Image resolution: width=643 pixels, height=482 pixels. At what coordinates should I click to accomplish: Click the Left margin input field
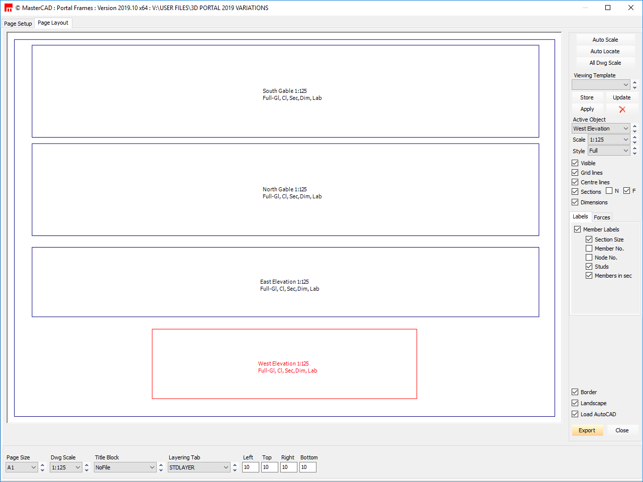tap(250, 467)
